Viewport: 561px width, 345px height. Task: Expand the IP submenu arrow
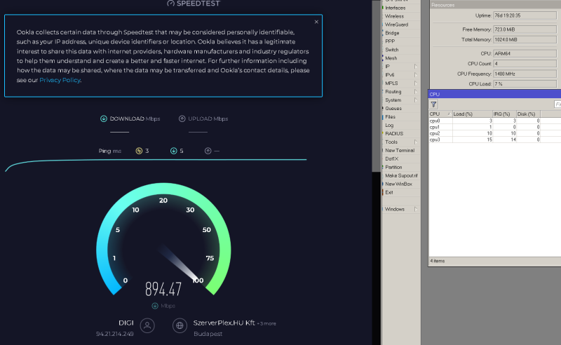(416, 67)
